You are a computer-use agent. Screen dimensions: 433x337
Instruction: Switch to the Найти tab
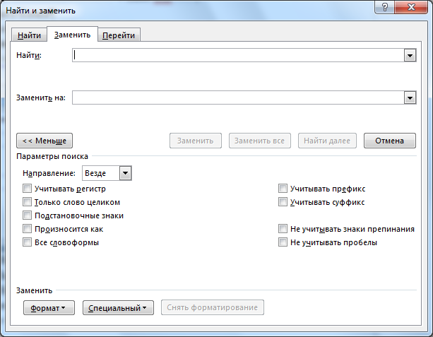pos(29,35)
